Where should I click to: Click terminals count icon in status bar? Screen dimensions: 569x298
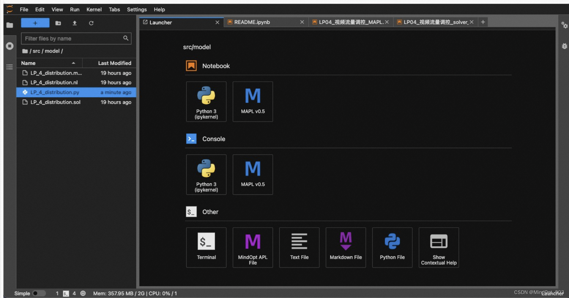pyautogui.click(x=66, y=293)
